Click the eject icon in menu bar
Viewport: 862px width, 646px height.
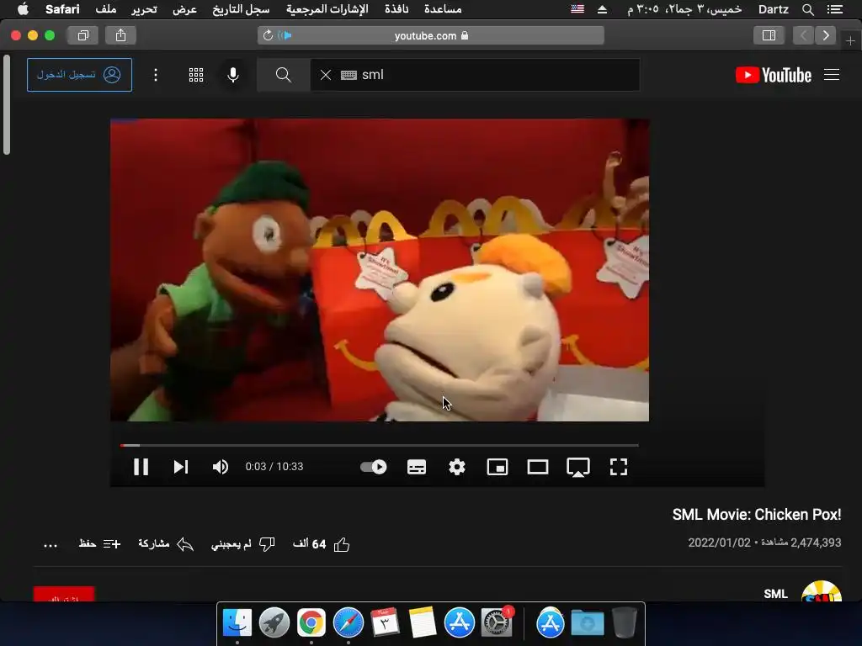(602, 9)
